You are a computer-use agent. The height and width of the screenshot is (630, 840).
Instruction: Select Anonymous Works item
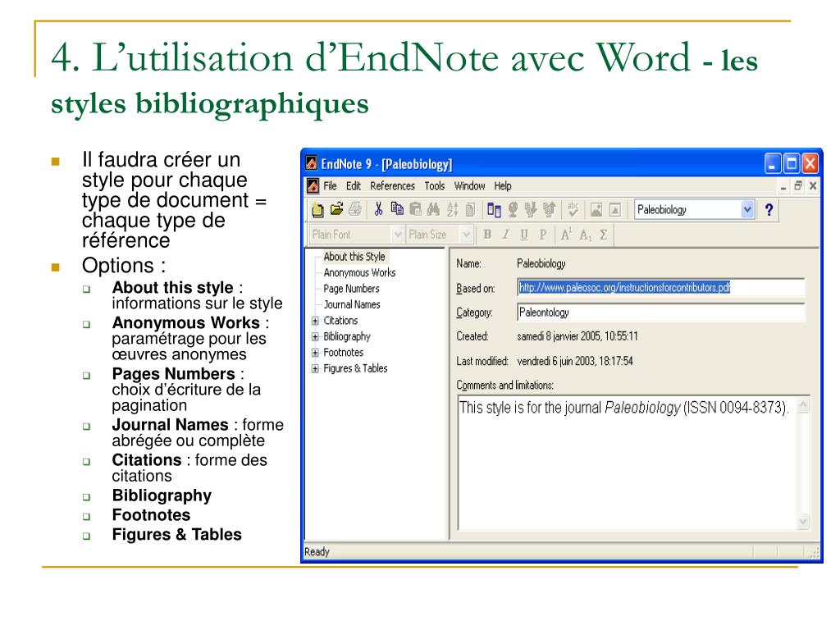click(359, 272)
